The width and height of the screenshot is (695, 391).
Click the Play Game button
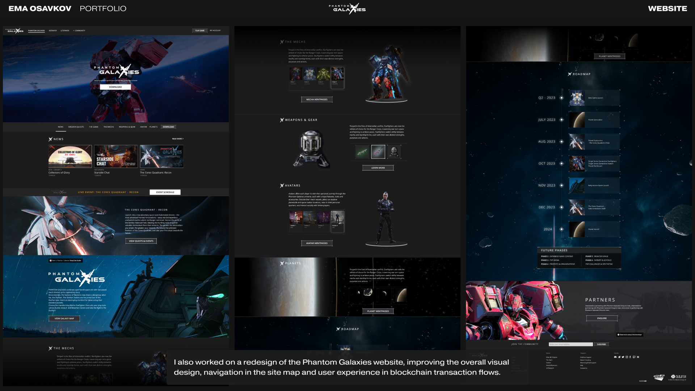click(200, 31)
